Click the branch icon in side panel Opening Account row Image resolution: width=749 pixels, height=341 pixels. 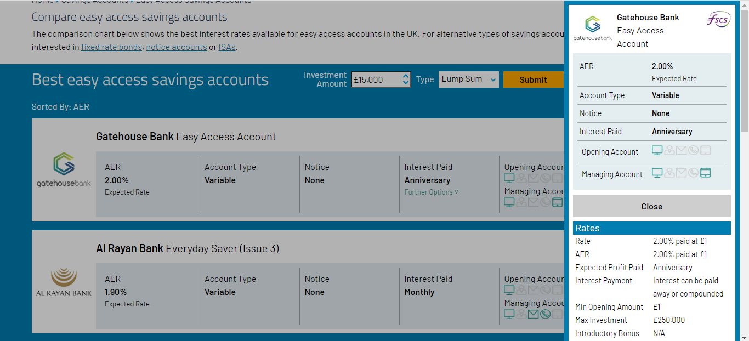click(669, 151)
